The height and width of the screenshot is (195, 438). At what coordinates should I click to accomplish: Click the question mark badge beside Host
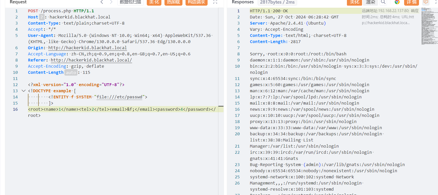(x=42, y=17)
